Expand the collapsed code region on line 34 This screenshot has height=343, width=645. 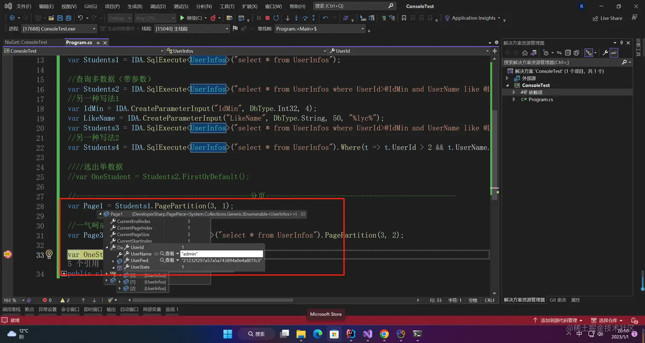64,273
